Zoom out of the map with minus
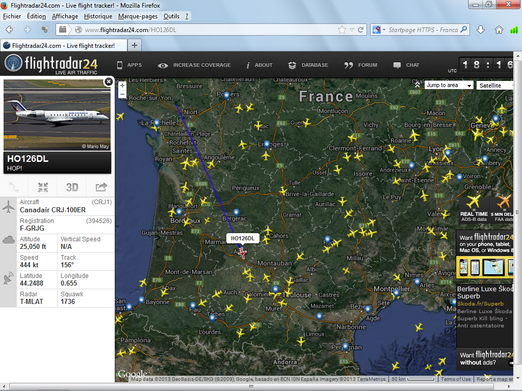522x391 pixels. (x=122, y=94)
